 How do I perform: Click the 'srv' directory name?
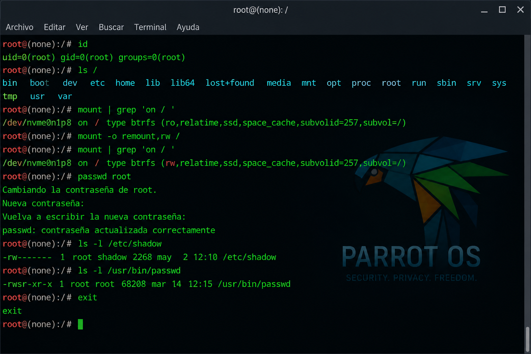point(474,83)
